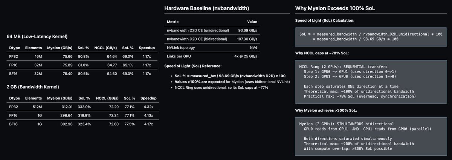Select 'Theoretical max: ~200% of unidirectional bandwidth' line
The height and width of the screenshot is (160, 452).
359,144
